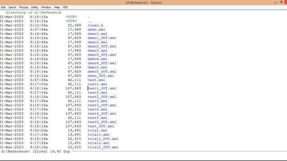
Task: Select the demo5.xml file
Action: point(98,68)
